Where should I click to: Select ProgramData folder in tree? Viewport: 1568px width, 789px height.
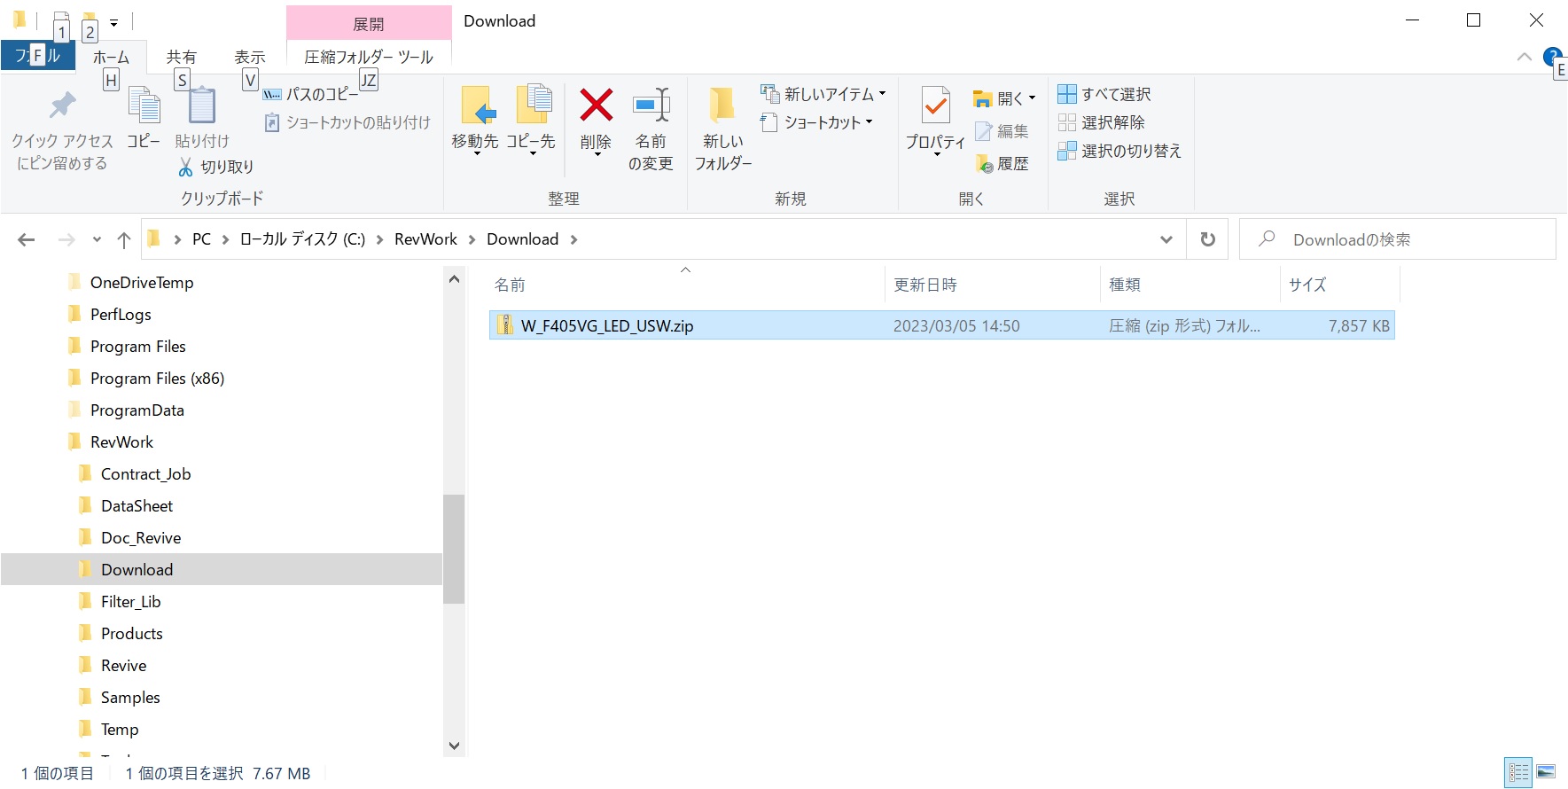(x=137, y=410)
